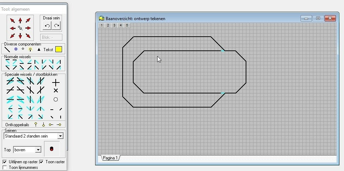The width and height of the screenshot is (344, 171).
Task: Rotate signal counterclockwise under Draai sein
Action: [x=47, y=26]
